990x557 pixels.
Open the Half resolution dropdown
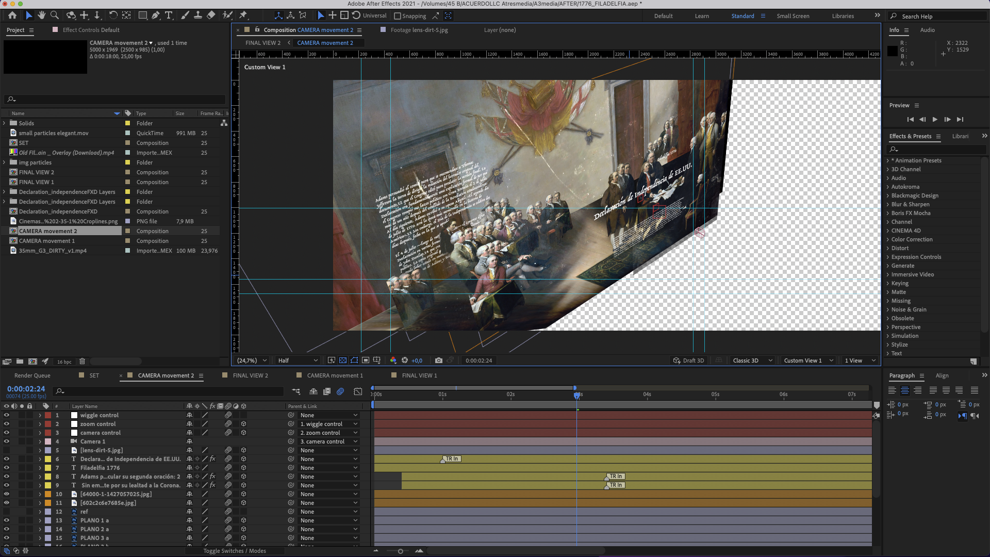(298, 361)
